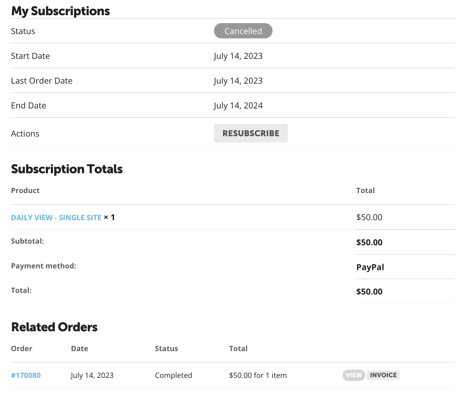Click the Product column header
Viewport: 465px width, 406px height.
pyautogui.click(x=25, y=190)
